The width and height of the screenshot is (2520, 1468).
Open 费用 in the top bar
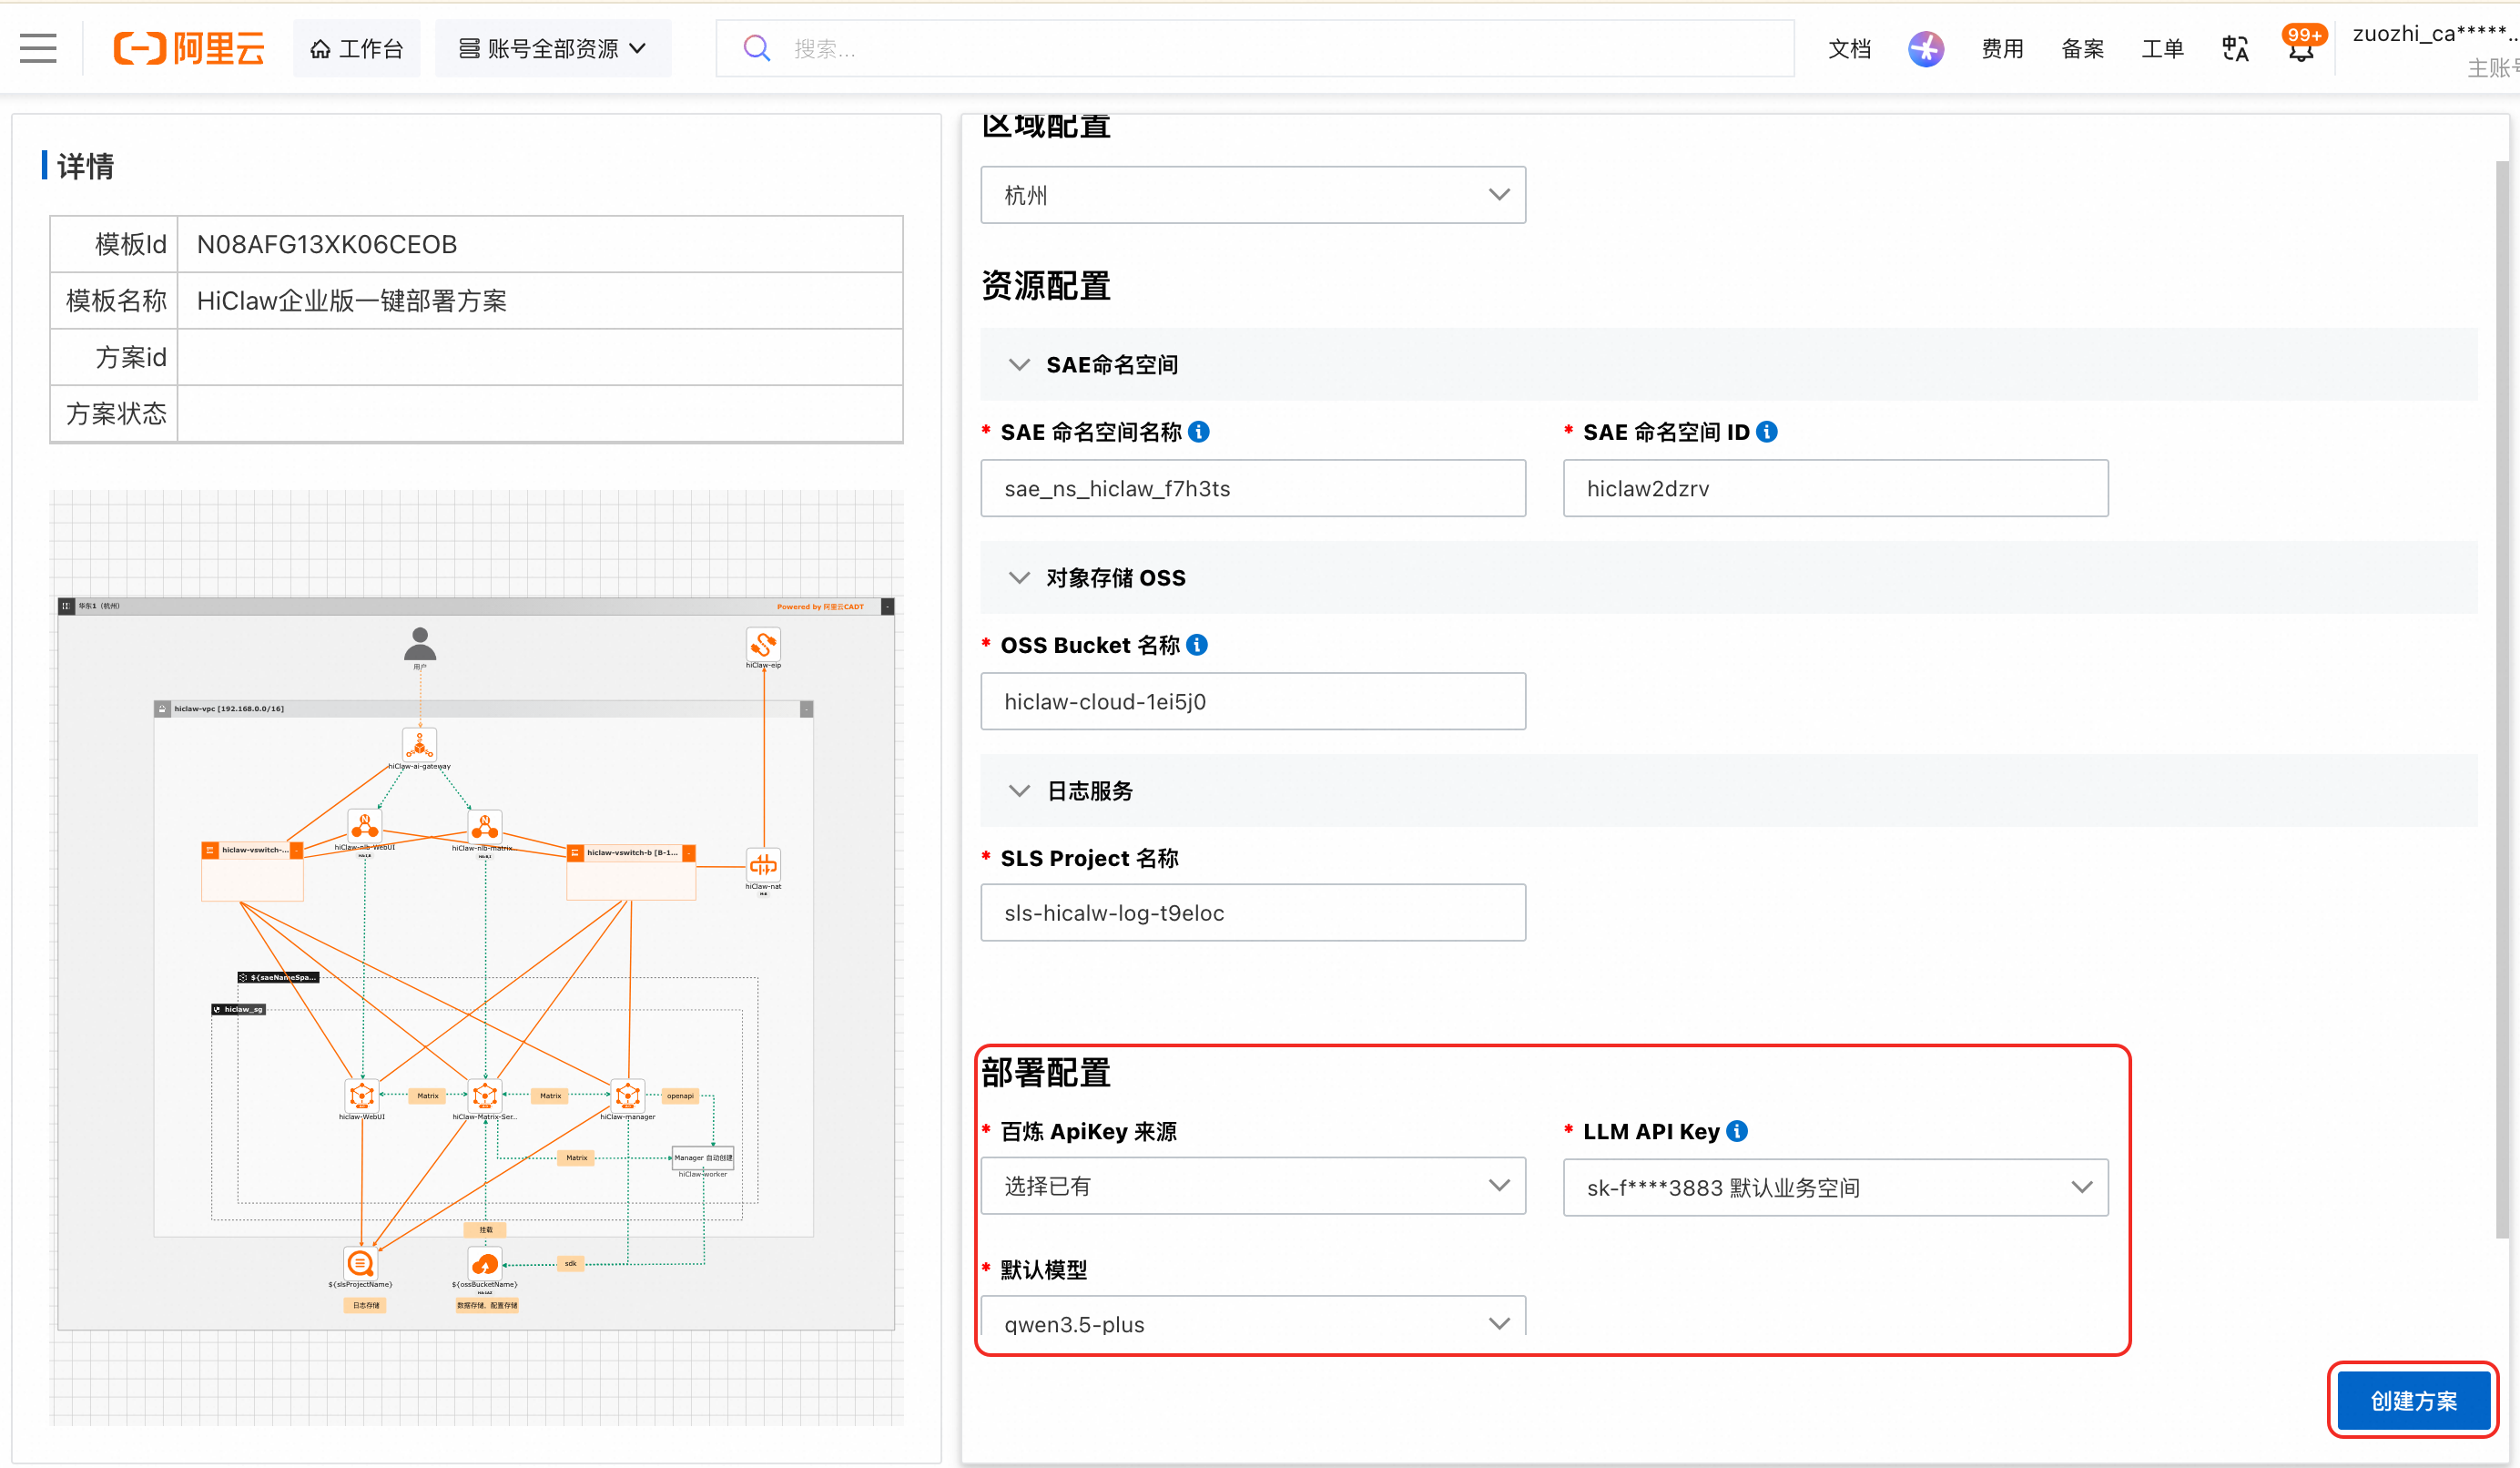(2002, 48)
